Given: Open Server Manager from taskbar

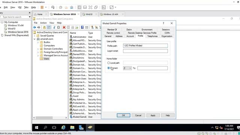Looking at the screenshot, I should tap(81, 127).
